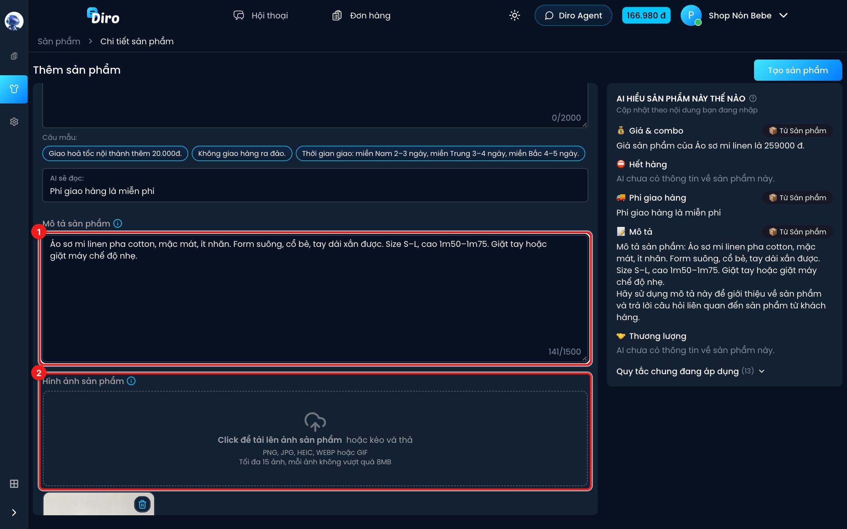The height and width of the screenshot is (529, 847).
Task: Toggle light theme with the sun icon
Action: click(x=514, y=15)
